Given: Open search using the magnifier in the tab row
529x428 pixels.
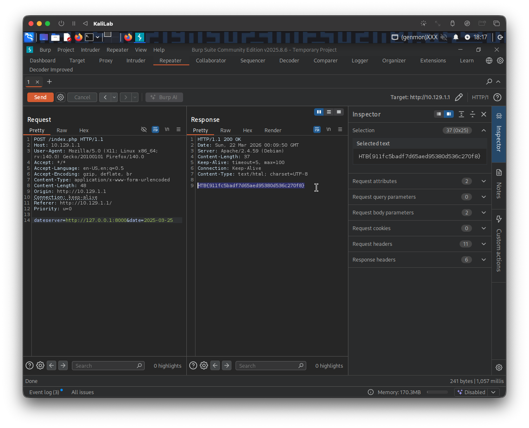Looking at the screenshot, I should 488,81.
